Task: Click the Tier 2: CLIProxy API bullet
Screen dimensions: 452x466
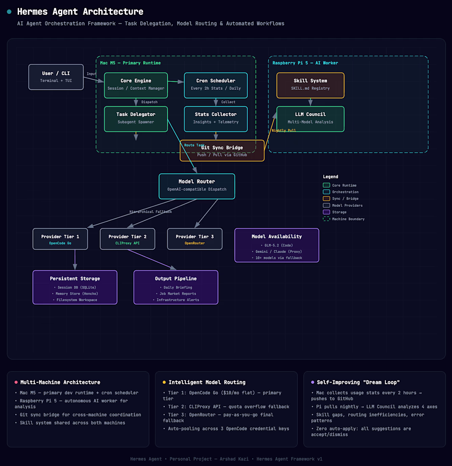Action: pos(226,407)
